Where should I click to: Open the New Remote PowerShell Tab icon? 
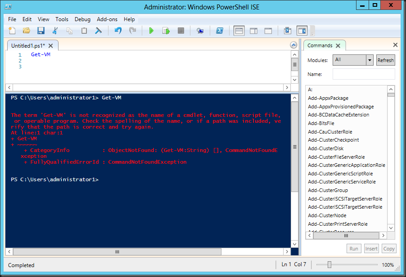200,31
